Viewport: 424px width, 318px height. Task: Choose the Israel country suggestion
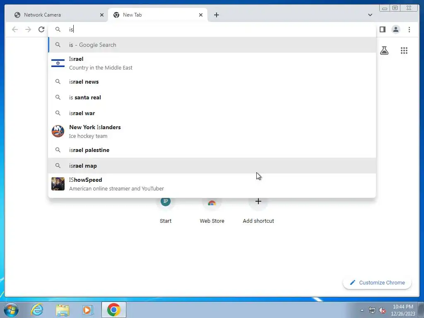click(x=212, y=63)
